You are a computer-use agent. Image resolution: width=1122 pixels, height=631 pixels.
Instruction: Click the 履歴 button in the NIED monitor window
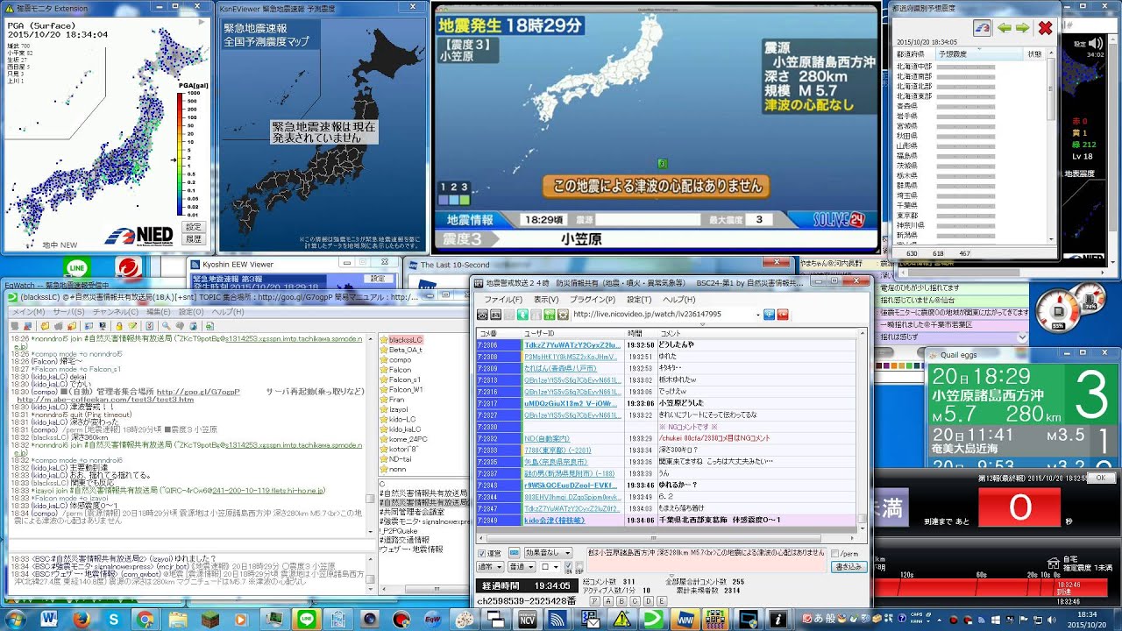192,238
